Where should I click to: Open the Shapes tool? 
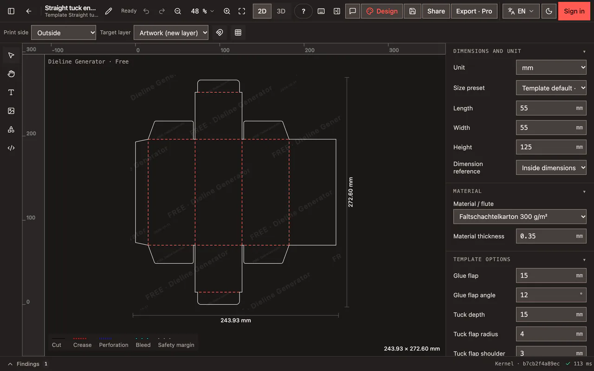tap(11, 129)
